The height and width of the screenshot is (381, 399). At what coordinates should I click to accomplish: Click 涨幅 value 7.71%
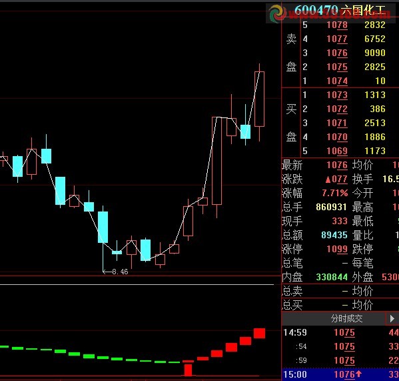335,194
